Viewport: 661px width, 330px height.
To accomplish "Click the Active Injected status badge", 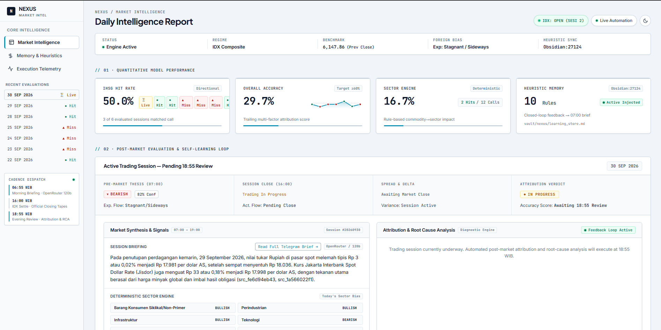I will tap(621, 103).
